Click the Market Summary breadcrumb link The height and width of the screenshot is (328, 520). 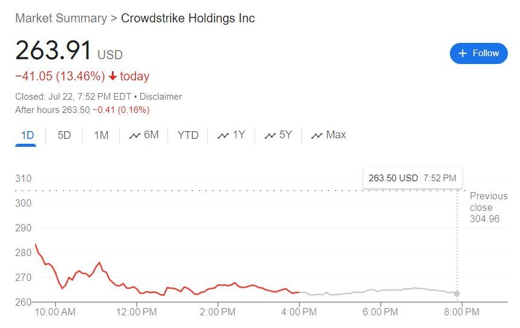60,18
